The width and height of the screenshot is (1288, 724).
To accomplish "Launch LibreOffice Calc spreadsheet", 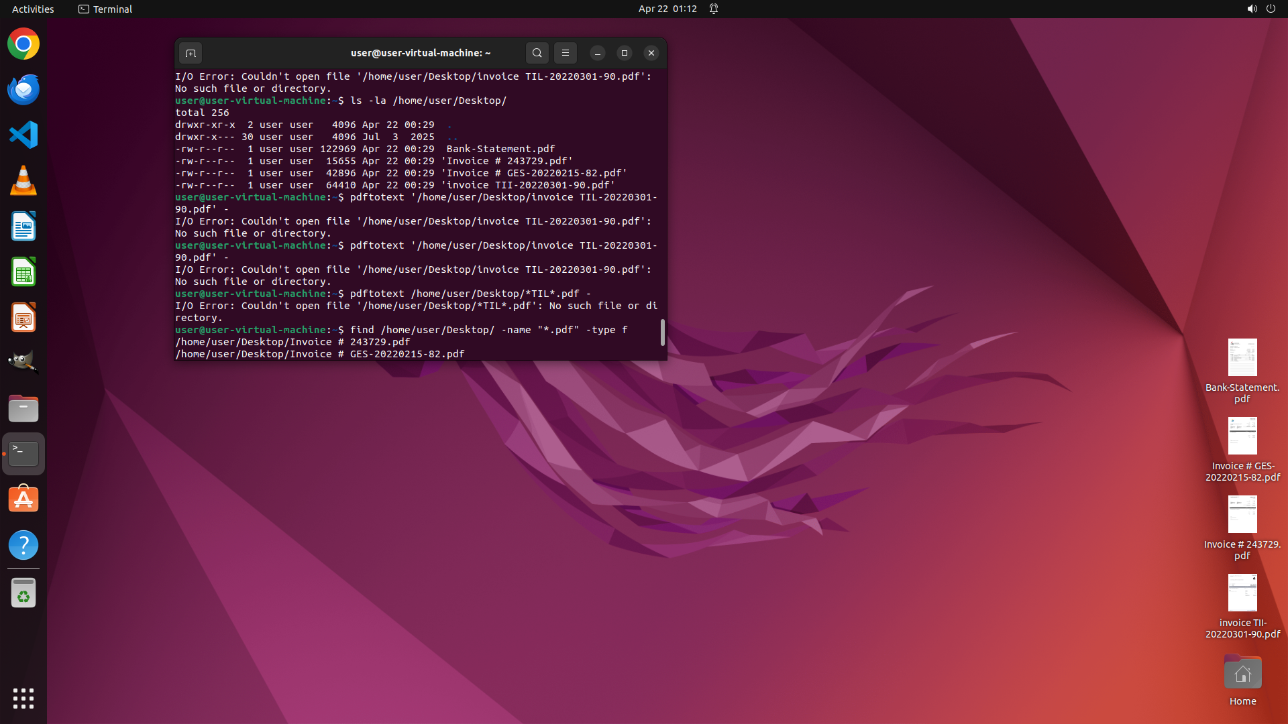I will click(23, 272).
